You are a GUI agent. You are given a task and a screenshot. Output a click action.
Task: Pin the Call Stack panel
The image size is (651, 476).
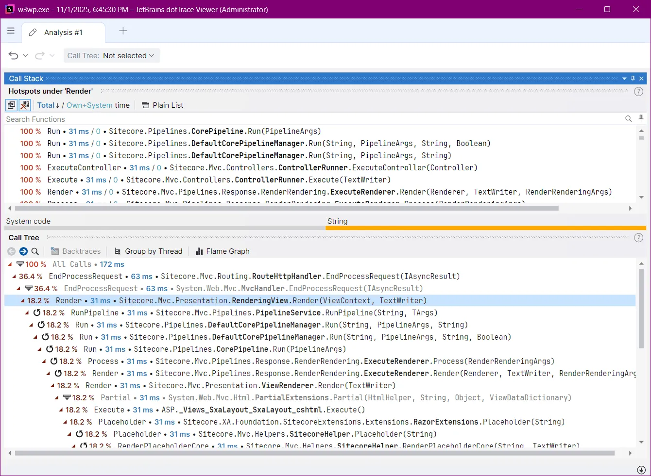pyautogui.click(x=633, y=79)
